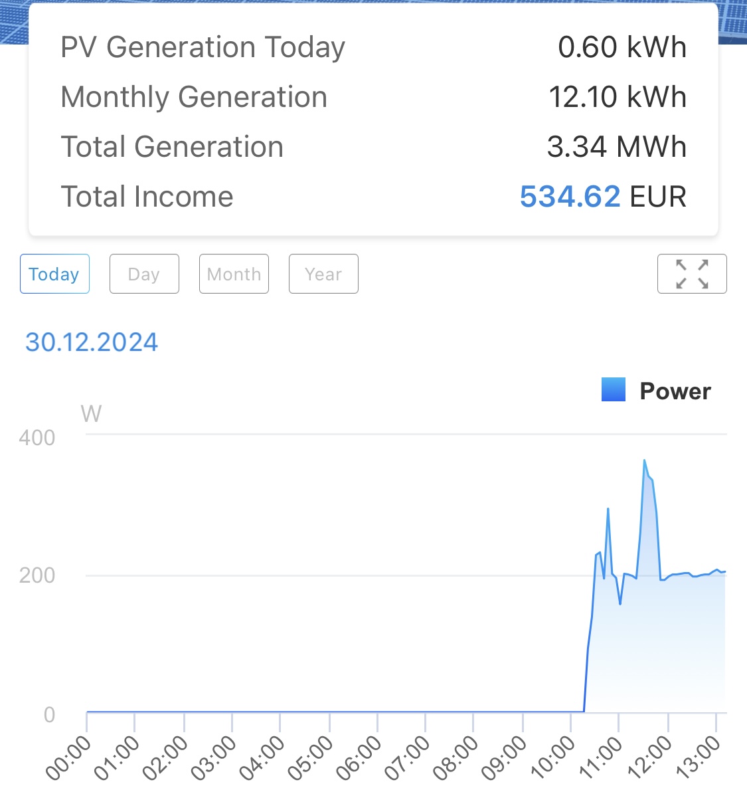
Task: Click the 10:00 time axis label
Action: (553, 758)
